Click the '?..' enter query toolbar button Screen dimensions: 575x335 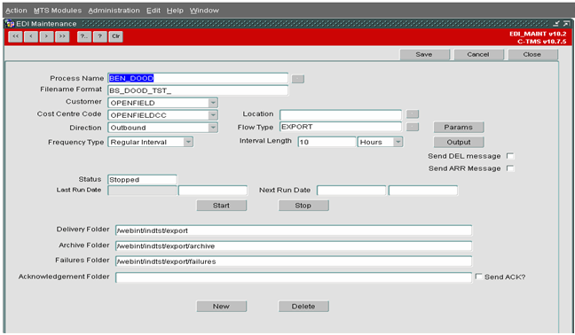click(x=84, y=36)
